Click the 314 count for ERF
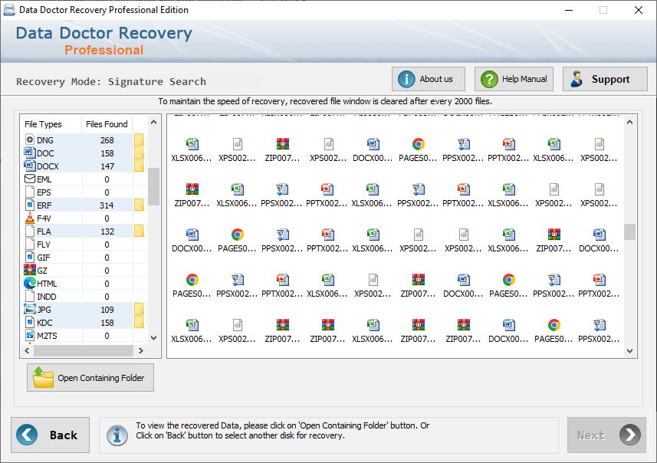This screenshot has width=657, height=463. [107, 205]
